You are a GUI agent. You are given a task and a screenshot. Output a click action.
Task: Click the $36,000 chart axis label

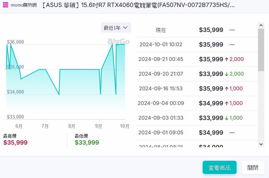point(15,42)
